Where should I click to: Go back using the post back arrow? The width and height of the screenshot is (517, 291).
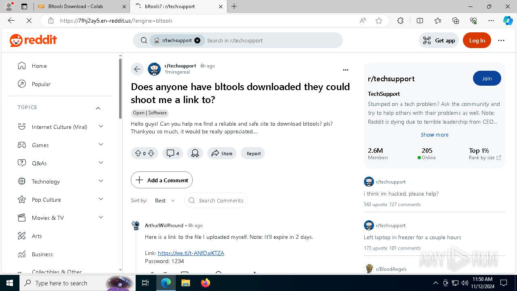click(x=137, y=69)
